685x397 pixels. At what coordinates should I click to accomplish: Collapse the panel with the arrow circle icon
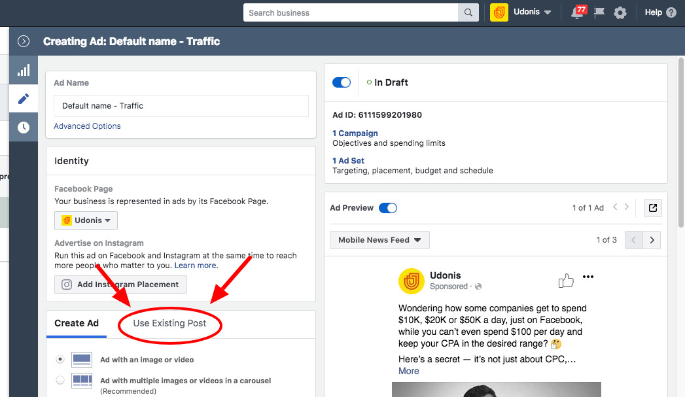(x=24, y=41)
